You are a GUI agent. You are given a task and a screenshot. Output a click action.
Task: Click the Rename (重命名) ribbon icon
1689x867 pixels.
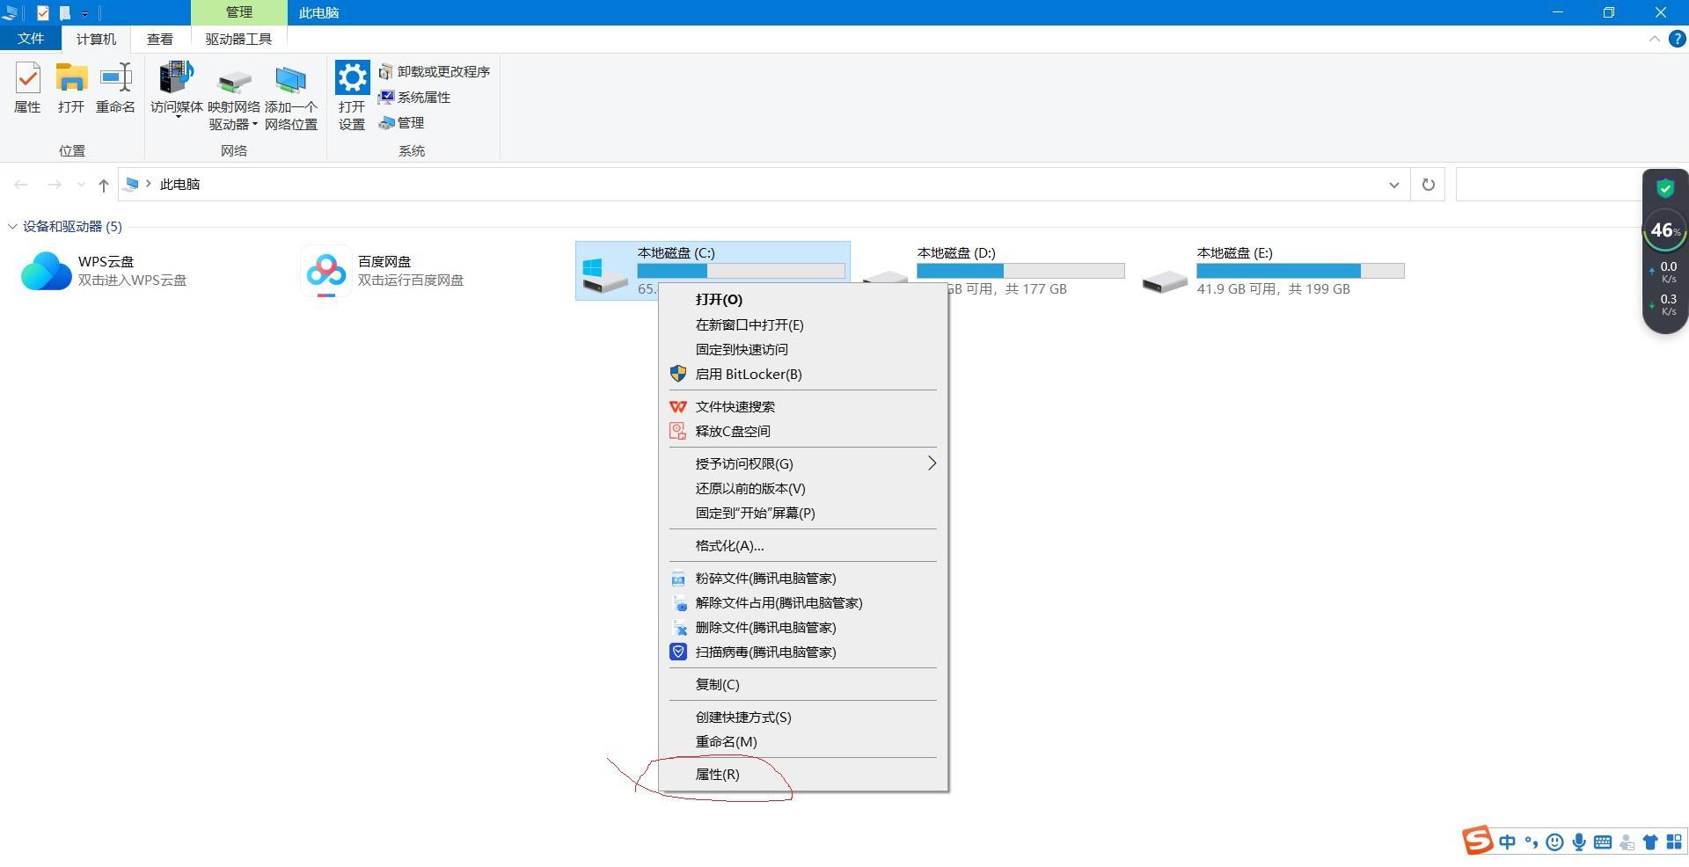115,88
